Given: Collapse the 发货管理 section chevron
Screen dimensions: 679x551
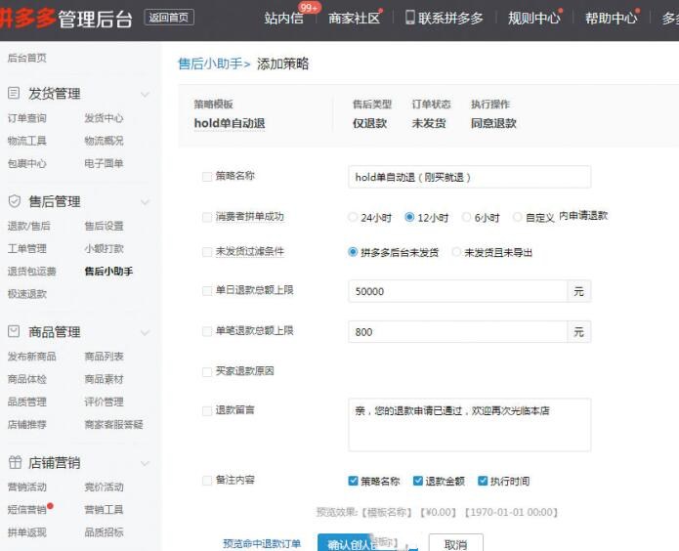Looking at the screenshot, I should pos(145,94).
